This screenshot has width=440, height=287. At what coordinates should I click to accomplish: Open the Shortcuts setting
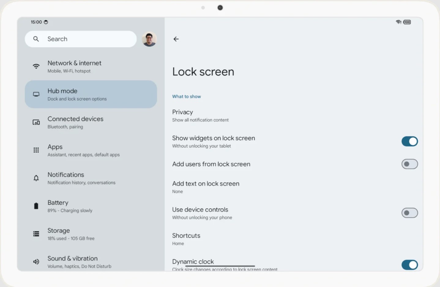pos(186,239)
